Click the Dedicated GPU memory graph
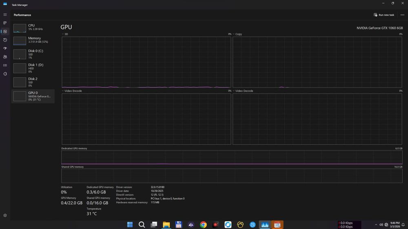 pyautogui.click(x=232, y=157)
